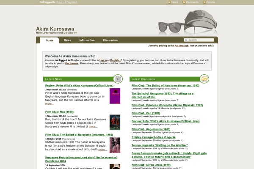254x169 pixels.
Task: Open news article Film Club: Ran (1985)
Action: click(x=59, y=112)
